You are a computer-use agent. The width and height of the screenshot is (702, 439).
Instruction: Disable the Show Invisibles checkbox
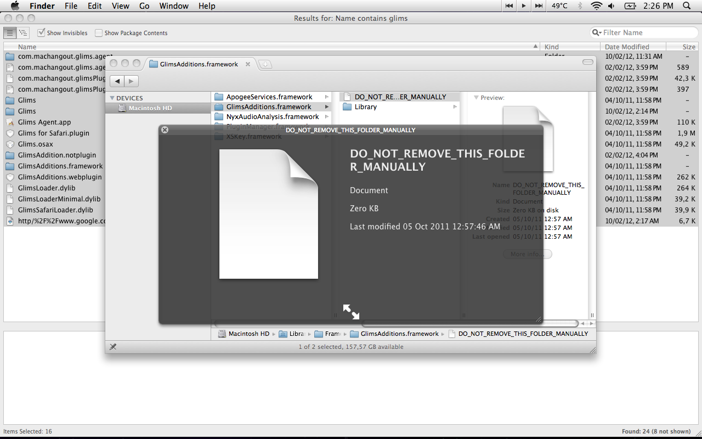tap(41, 33)
